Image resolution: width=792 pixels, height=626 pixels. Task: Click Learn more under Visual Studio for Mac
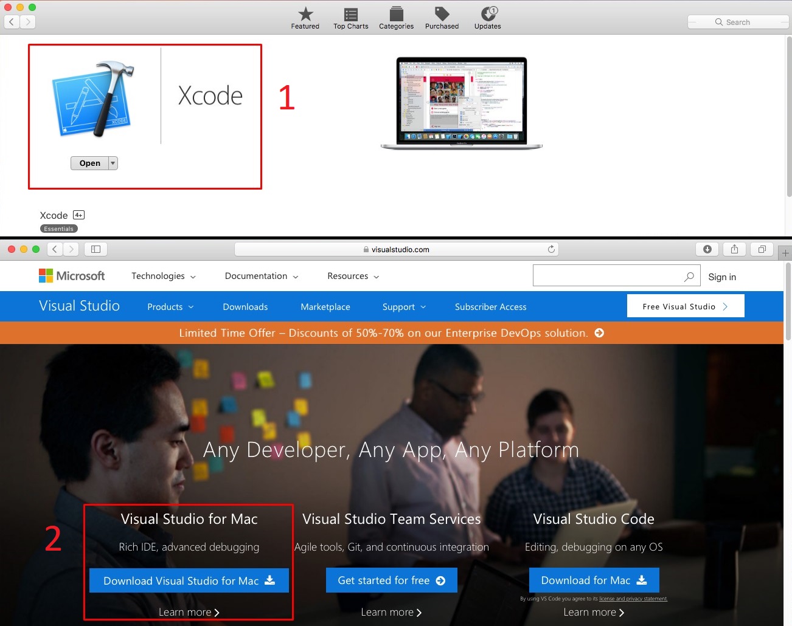point(189,612)
